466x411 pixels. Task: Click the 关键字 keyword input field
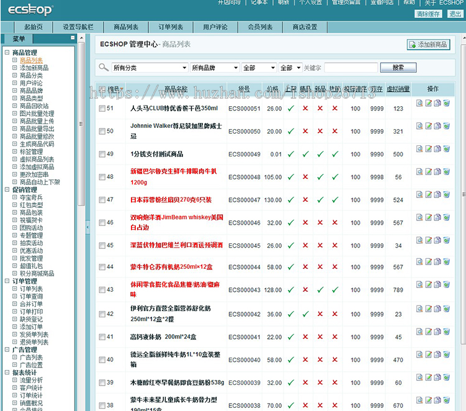point(351,68)
